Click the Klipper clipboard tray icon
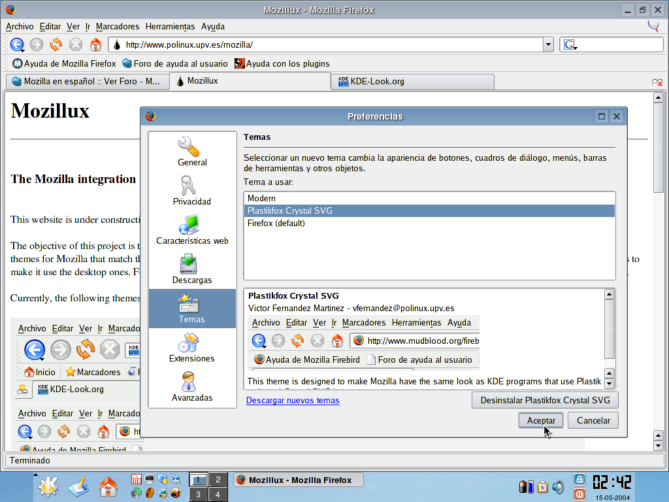Screen dimensions: 669x502 543,486
